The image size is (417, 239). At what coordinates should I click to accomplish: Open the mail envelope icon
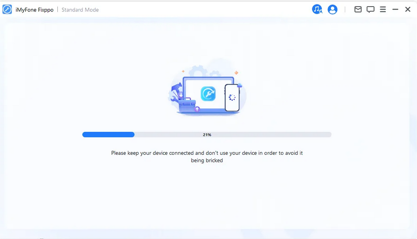[x=358, y=10]
